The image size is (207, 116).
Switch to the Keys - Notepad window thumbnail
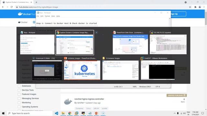click(x=37, y=44)
